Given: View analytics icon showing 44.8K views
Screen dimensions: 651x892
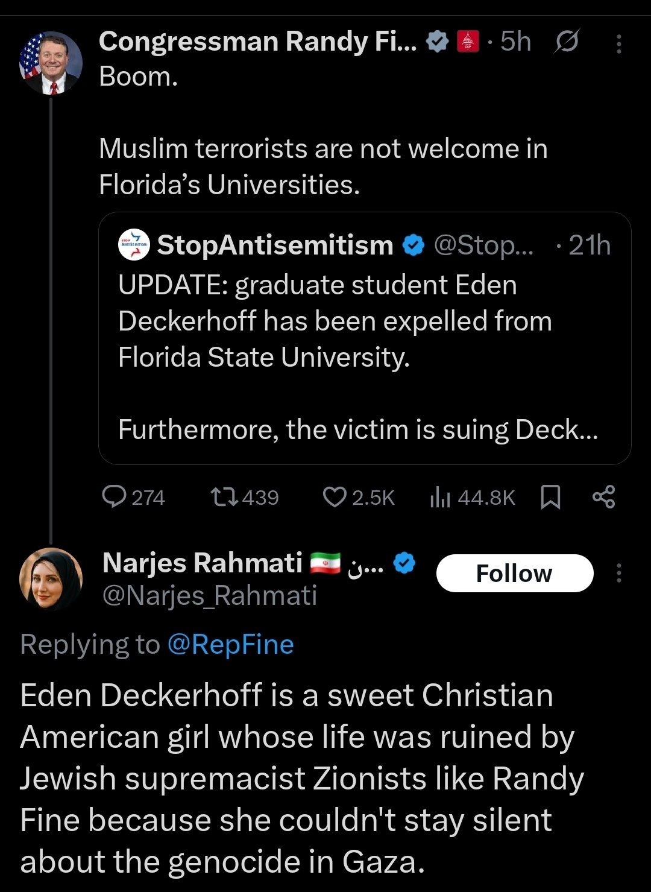Looking at the screenshot, I should [441, 497].
